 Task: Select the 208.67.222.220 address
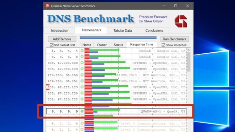click(63, 63)
